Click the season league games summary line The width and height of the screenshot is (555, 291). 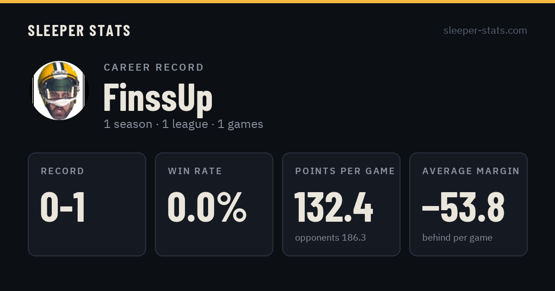click(183, 124)
